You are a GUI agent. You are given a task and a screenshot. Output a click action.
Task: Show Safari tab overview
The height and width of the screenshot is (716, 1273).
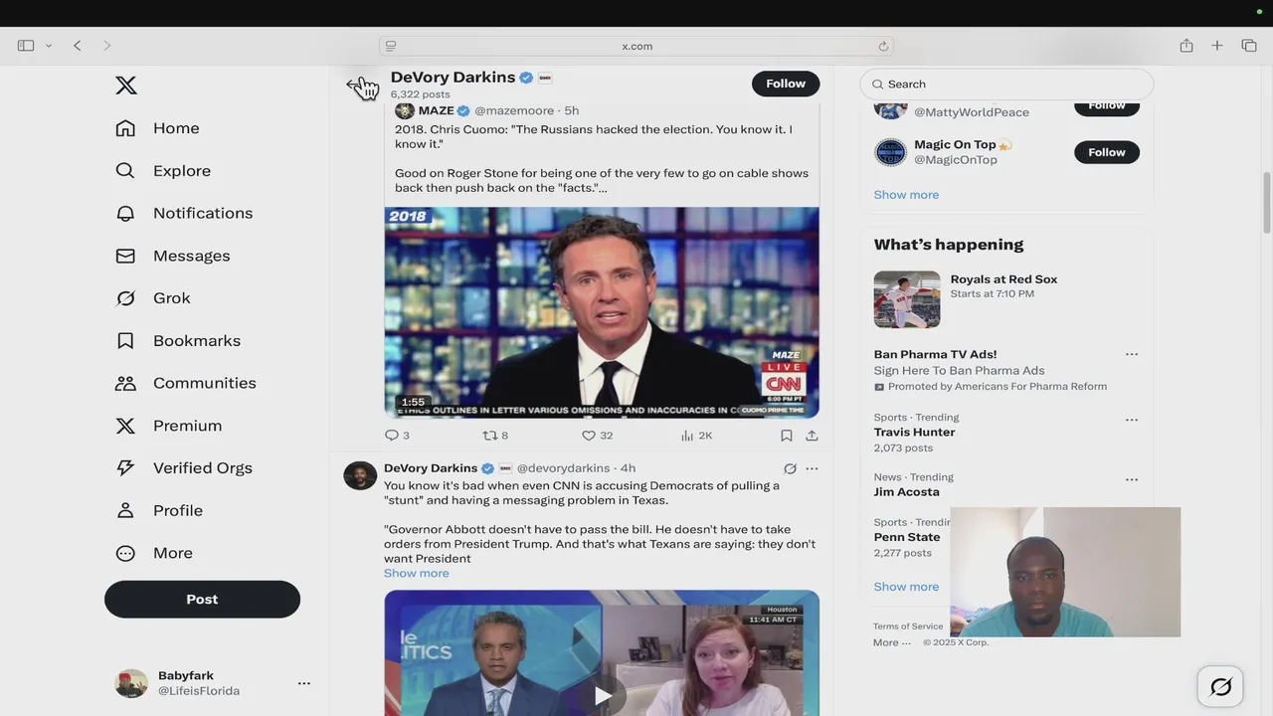click(1249, 46)
